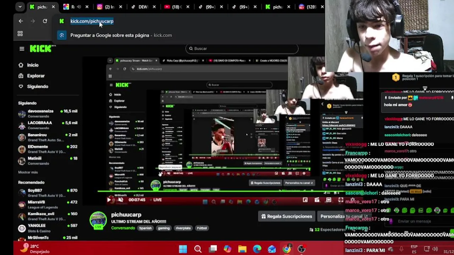
Task: Open File Explorer from the taskbar
Action: pyautogui.click(x=242, y=249)
